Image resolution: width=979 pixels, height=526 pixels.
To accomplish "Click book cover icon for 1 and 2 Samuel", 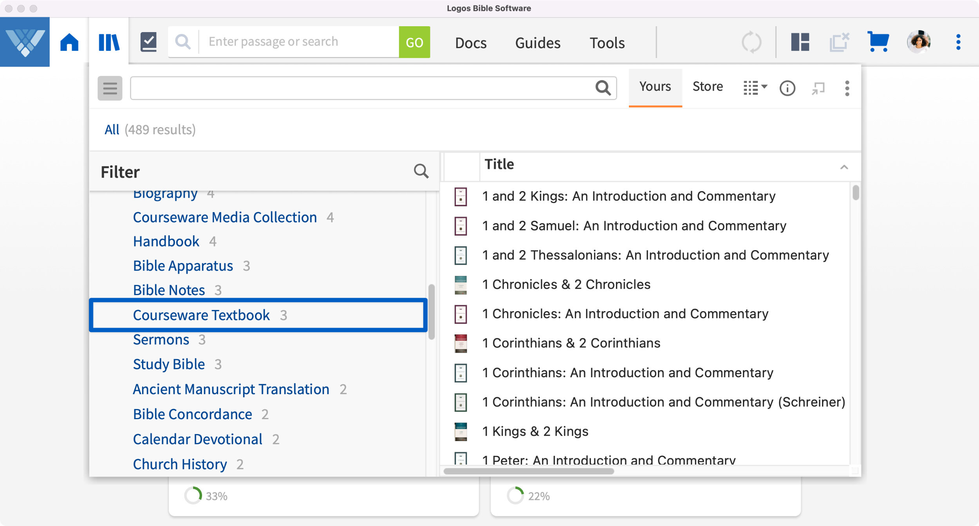I will tap(461, 226).
